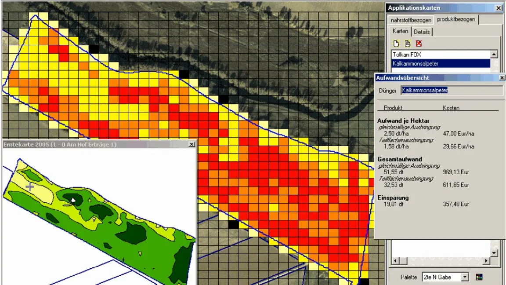Screen dimensions: 506x285
Task: Open the palette color editor icon
Action: [479, 277]
